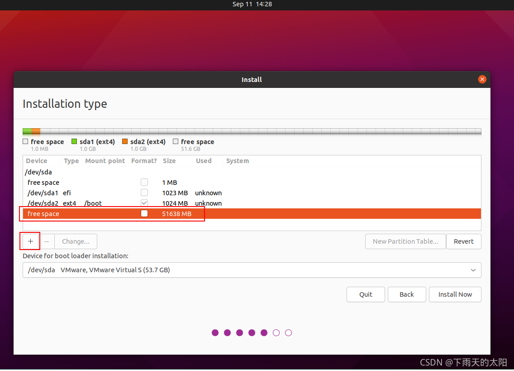Click the Type column header

point(71,161)
